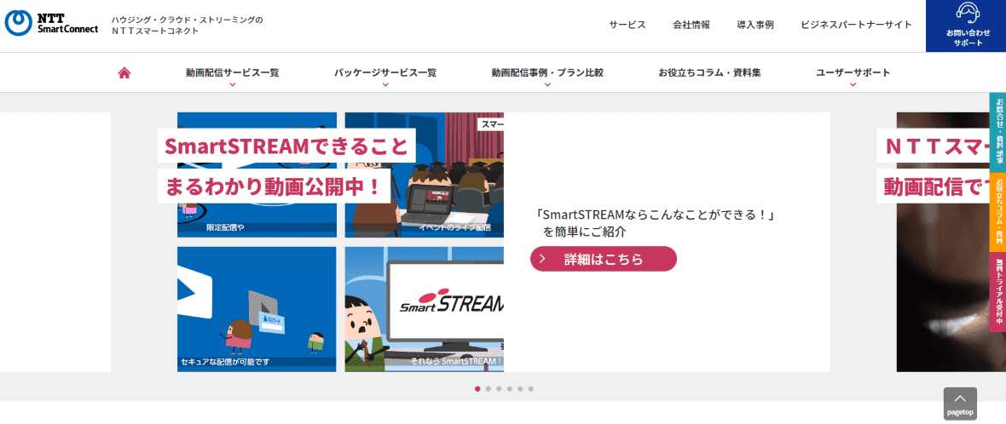The image size is (1006, 424).
Task: Click the tagline ハウジング・クラウド・ストリーミングの
Action: (x=188, y=20)
